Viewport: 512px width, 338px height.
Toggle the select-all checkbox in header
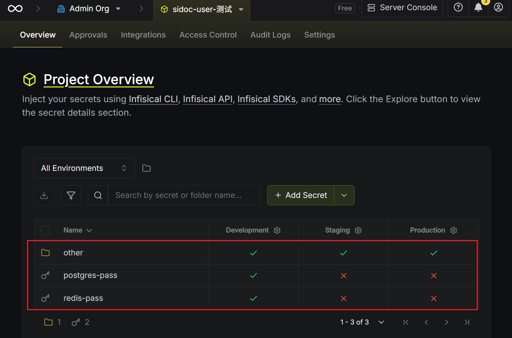(45, 230)
